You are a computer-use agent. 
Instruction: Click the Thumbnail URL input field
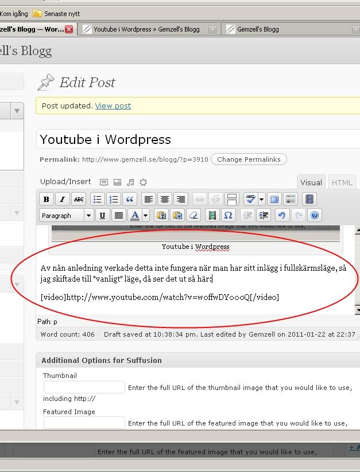pos(84,387)
